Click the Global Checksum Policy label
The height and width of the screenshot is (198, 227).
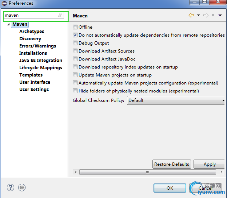(x=99, y=100)
